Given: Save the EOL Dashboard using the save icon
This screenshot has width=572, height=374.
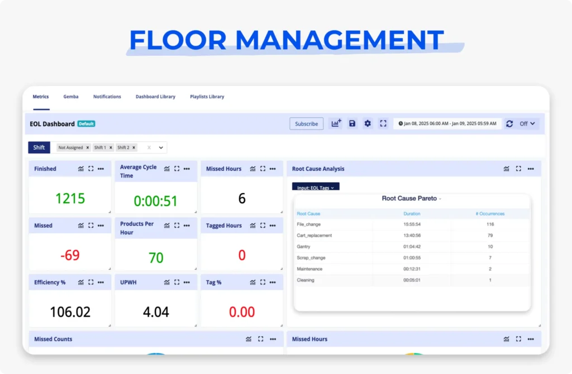Looking at the screenshot, I should [x=352, y=123].
